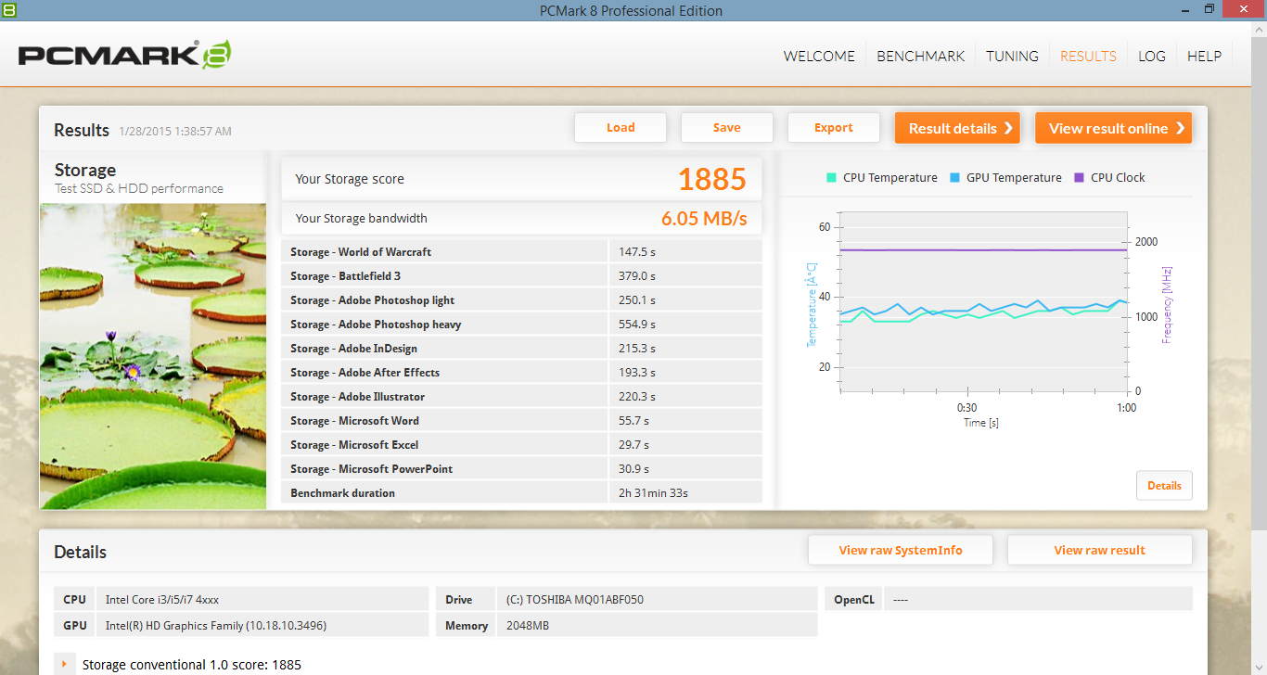Viewport: 1267px width, 675px height.
Task: Click the Save result button
Action: click(727, 128)
